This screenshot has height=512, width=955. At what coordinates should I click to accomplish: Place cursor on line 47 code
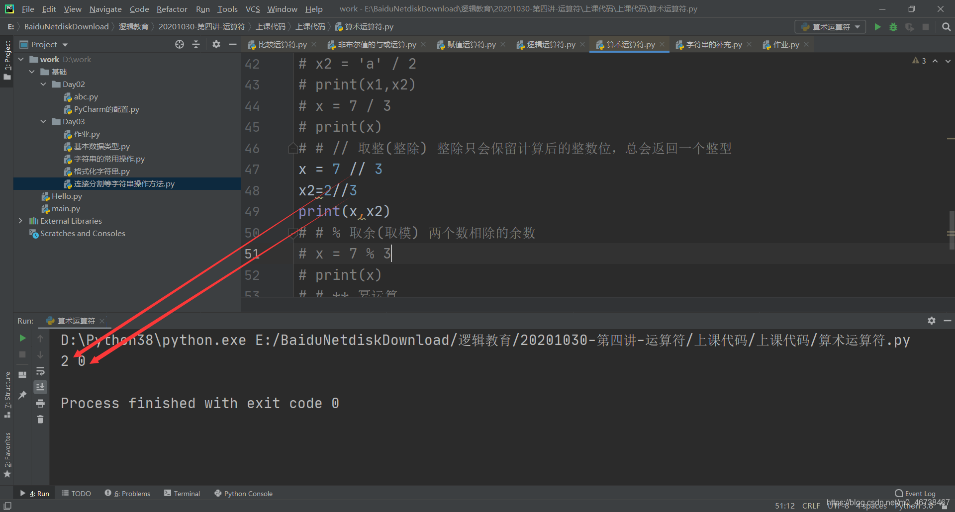point(340,169)
